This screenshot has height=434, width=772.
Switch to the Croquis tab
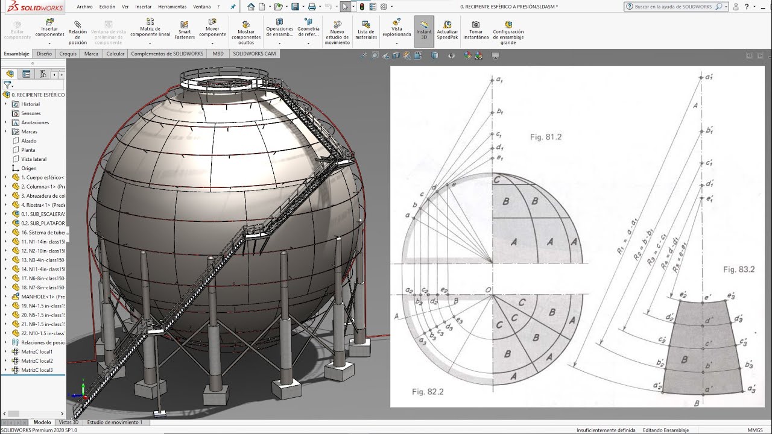[x=68, y=54]
